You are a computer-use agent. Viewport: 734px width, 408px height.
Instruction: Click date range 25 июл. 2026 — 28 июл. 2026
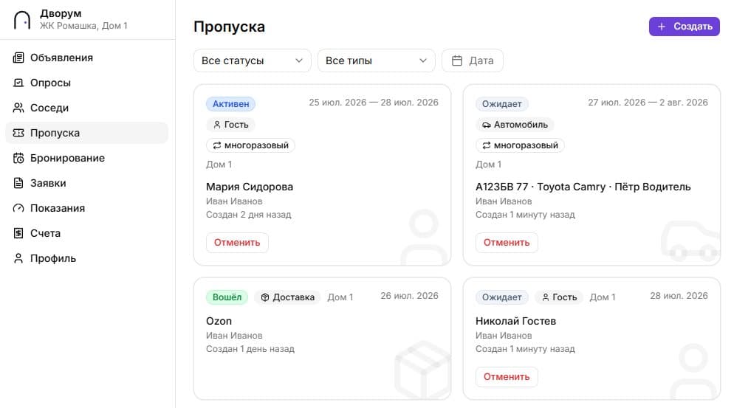(x=374, y=103)
